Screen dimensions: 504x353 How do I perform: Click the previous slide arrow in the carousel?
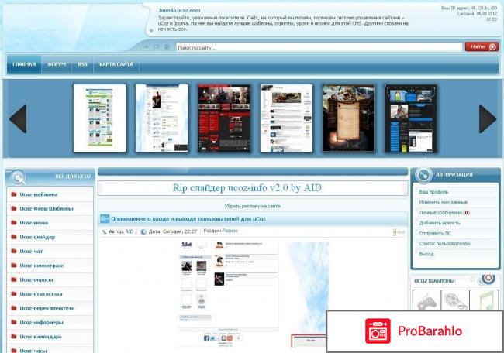[x=17, y=119]
